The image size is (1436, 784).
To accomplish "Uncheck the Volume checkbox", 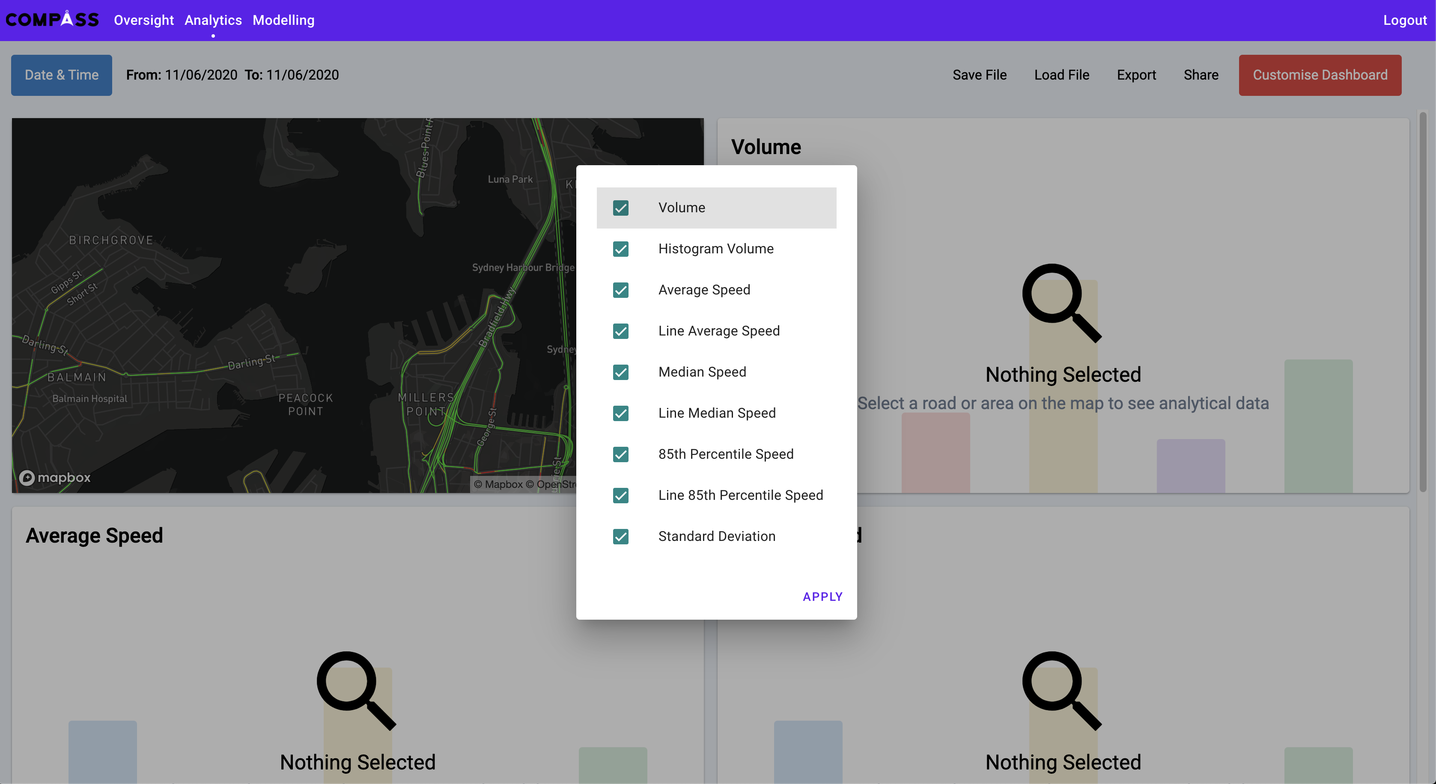I will tap(620, 208).
